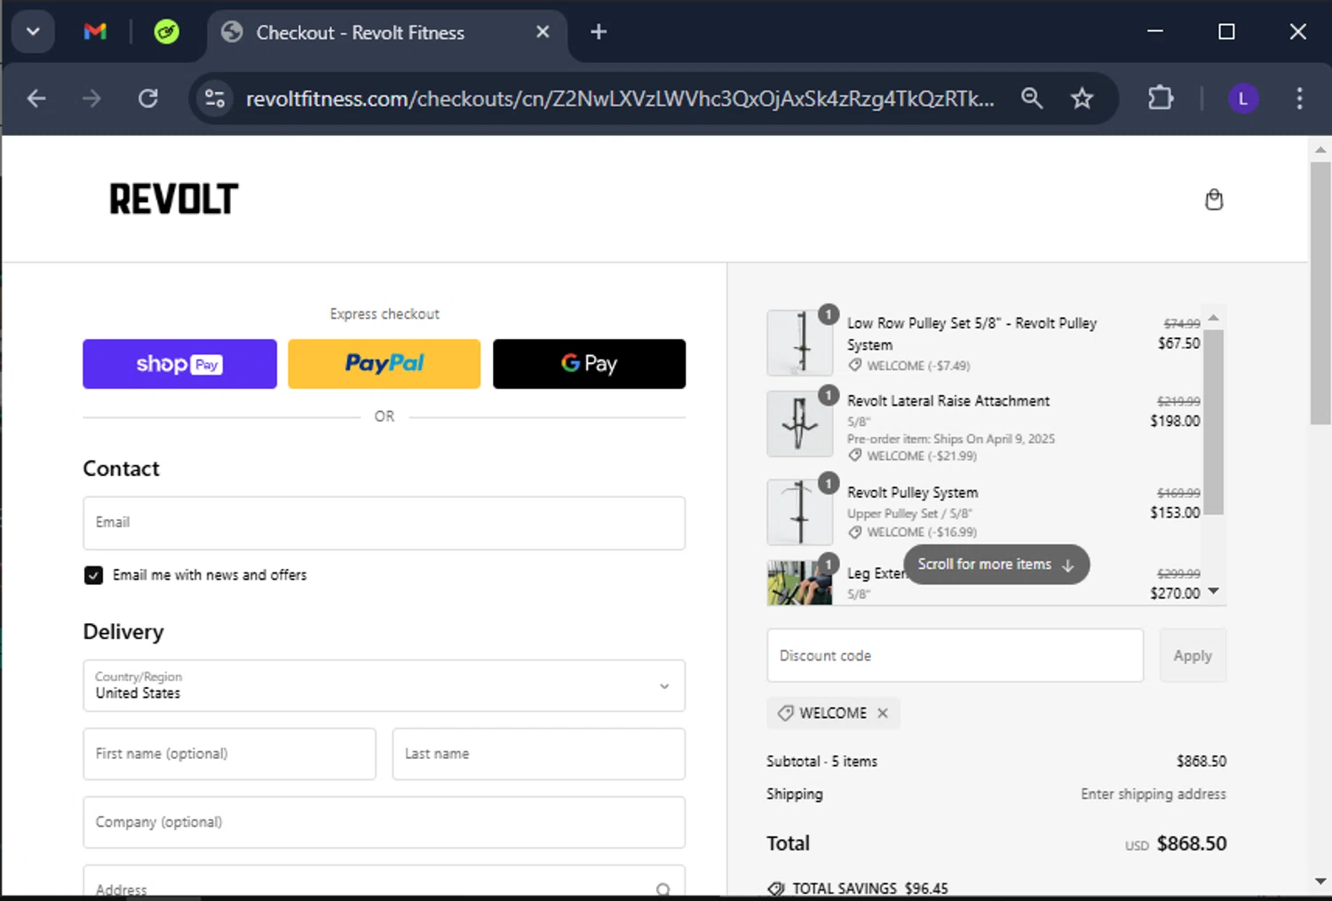Viewport: 1332px width, 901px height.
Task: Pay with PayPal button
Action: tap(384, 364)
